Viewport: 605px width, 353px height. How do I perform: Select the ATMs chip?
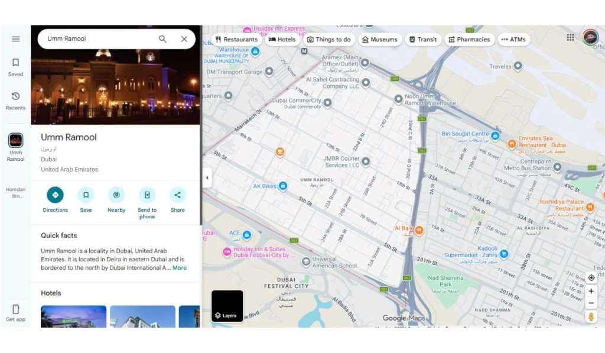tap(513, 40)
